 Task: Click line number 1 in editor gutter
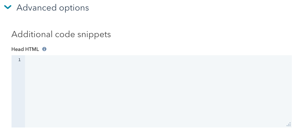click(19, 60)
